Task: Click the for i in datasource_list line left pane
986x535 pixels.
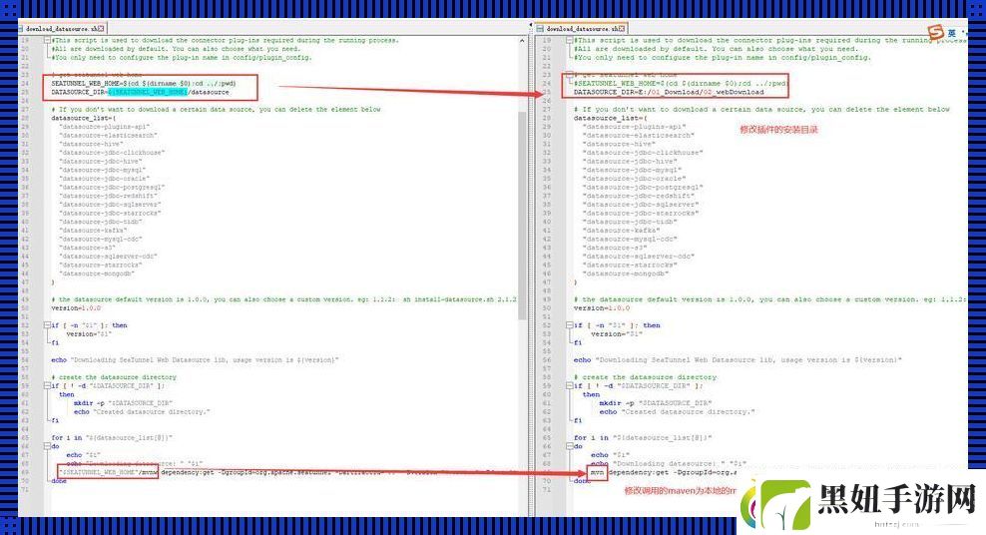Action: (x=112, y=437)
